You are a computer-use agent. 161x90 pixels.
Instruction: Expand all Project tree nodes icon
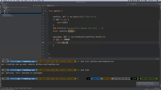[35, 5]
